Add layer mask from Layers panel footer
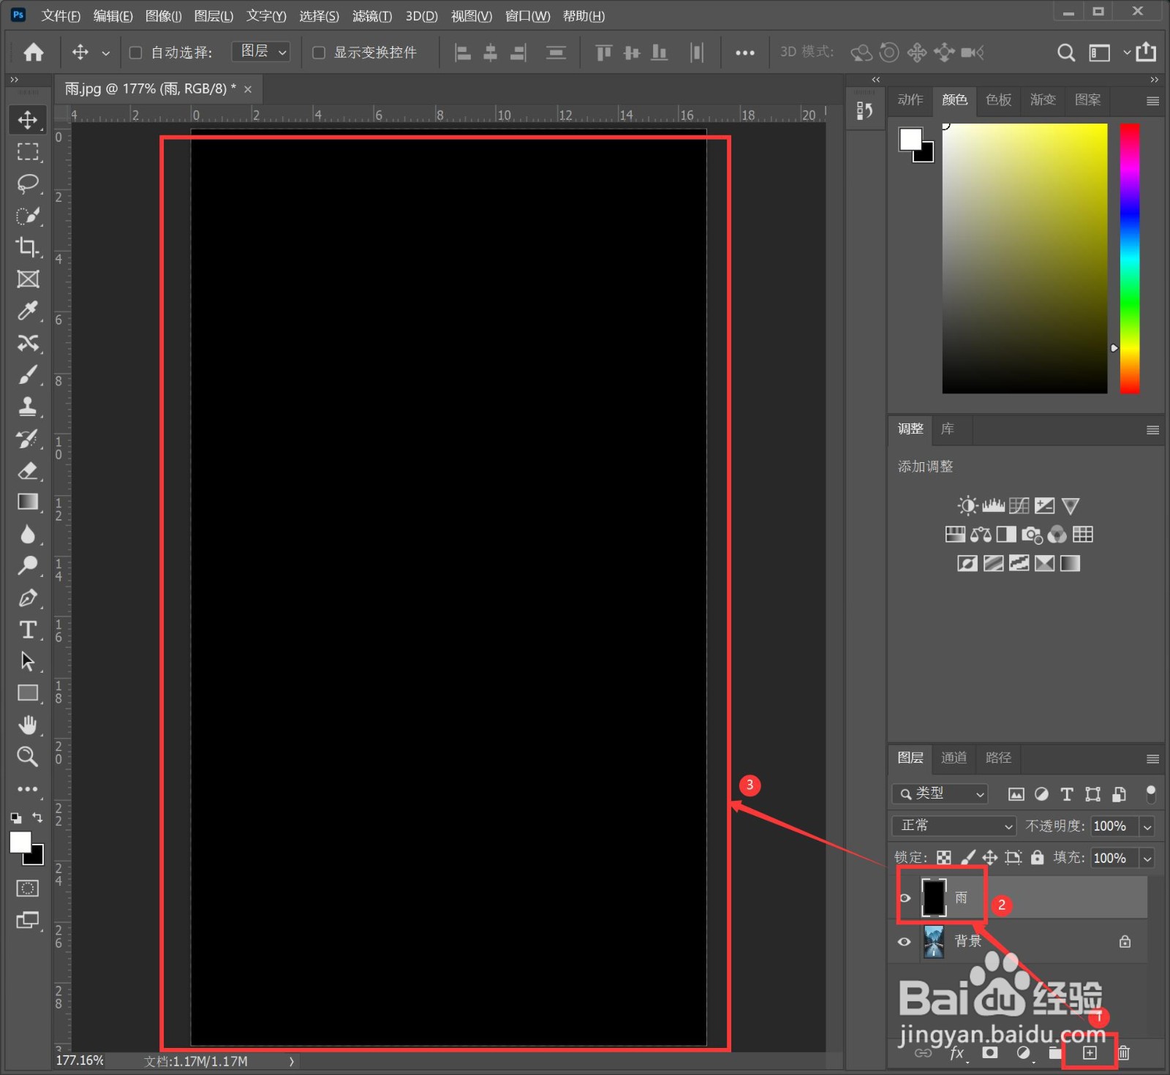The image size is (1170, 1075). (x=990, y=1052)
